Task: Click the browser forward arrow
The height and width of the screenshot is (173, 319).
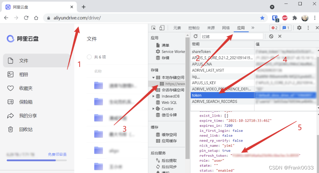Action: point(16,18)
